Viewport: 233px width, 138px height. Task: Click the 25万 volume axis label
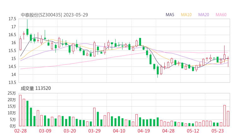click(12, 93)
